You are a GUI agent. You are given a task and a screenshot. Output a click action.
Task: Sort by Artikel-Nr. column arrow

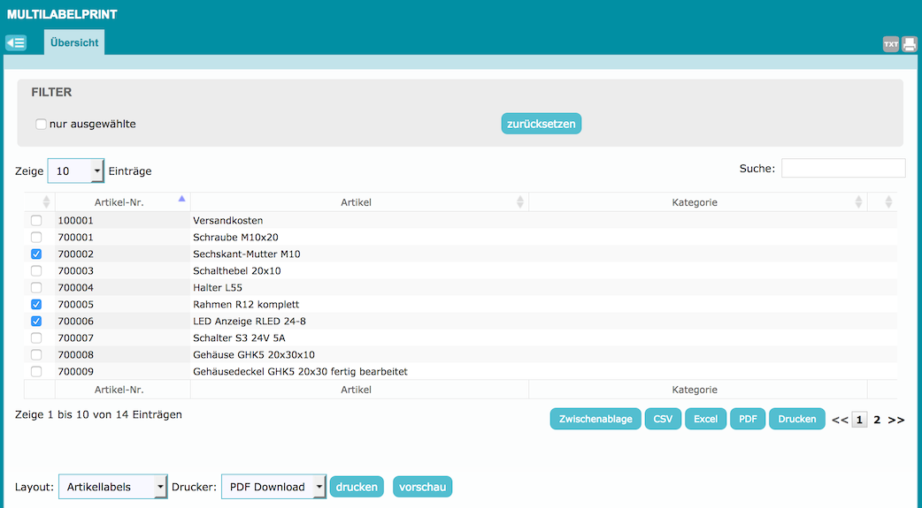181,200
